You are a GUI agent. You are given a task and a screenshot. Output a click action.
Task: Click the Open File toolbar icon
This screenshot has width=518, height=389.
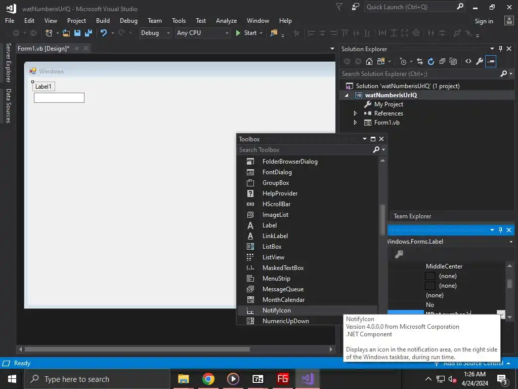[x=66, y=33]
